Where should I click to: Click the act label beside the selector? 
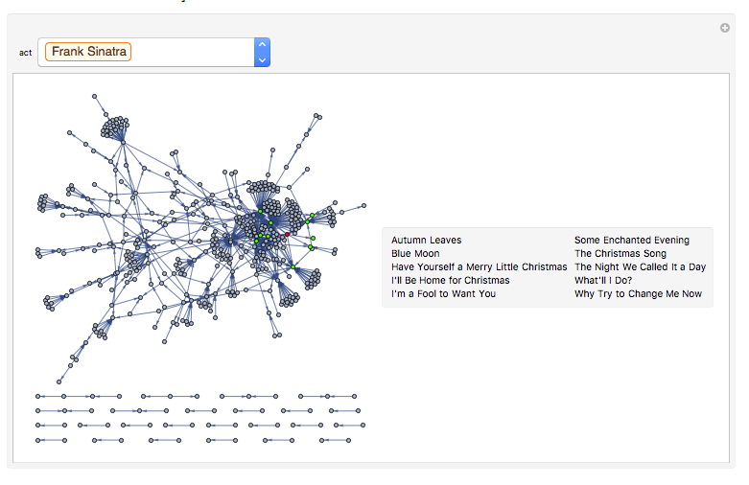(25, 53)
